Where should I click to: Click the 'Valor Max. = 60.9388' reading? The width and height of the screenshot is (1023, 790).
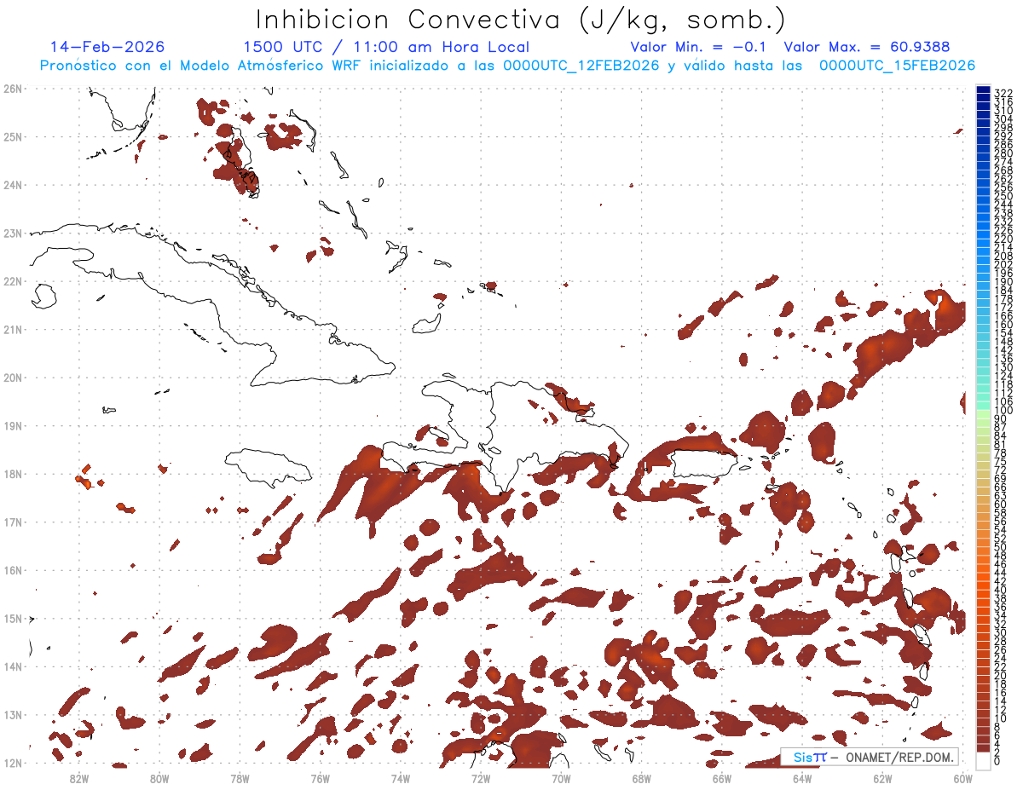point(867,47)
